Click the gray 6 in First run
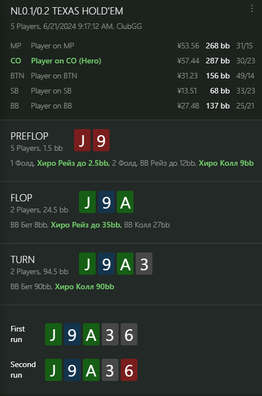 [129, 334]
